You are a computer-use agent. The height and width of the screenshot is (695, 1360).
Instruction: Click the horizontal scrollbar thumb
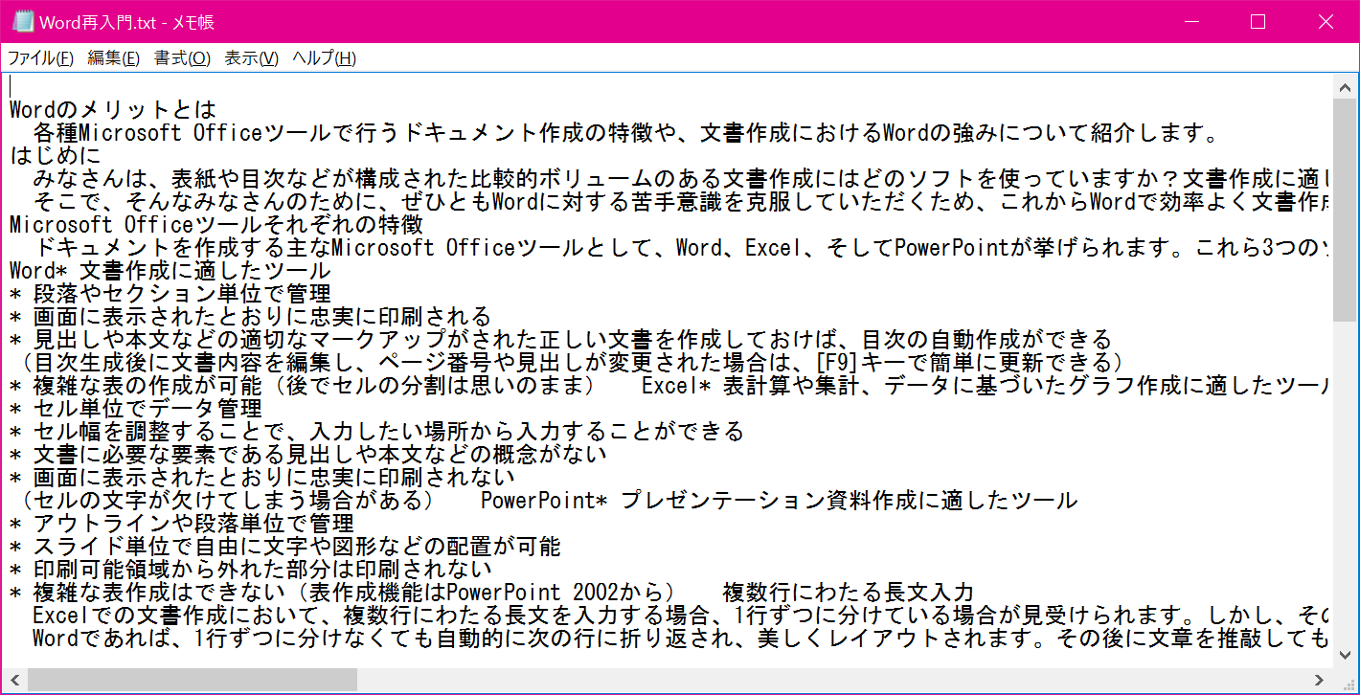pos(192,680)
